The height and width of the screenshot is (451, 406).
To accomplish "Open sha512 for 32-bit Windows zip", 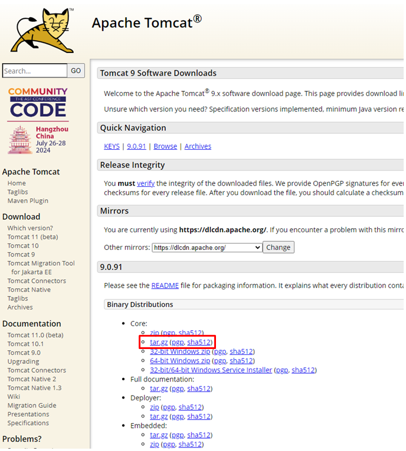I will (241, 351).
